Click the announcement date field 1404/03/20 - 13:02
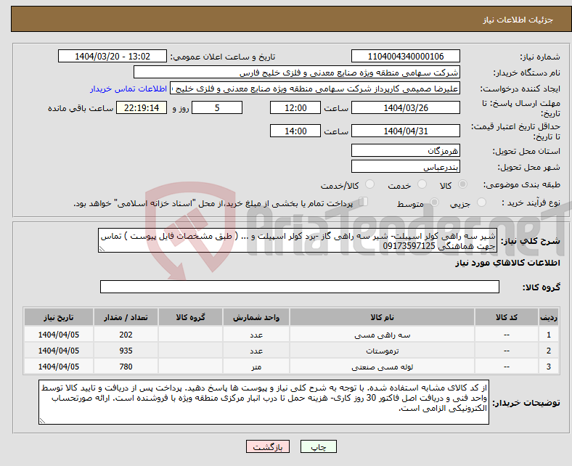The width and height of the screenshot is (572, 466). pos(113,56)
